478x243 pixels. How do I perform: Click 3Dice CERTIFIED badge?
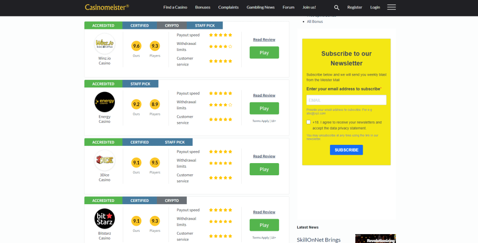[x=140, y=142]
